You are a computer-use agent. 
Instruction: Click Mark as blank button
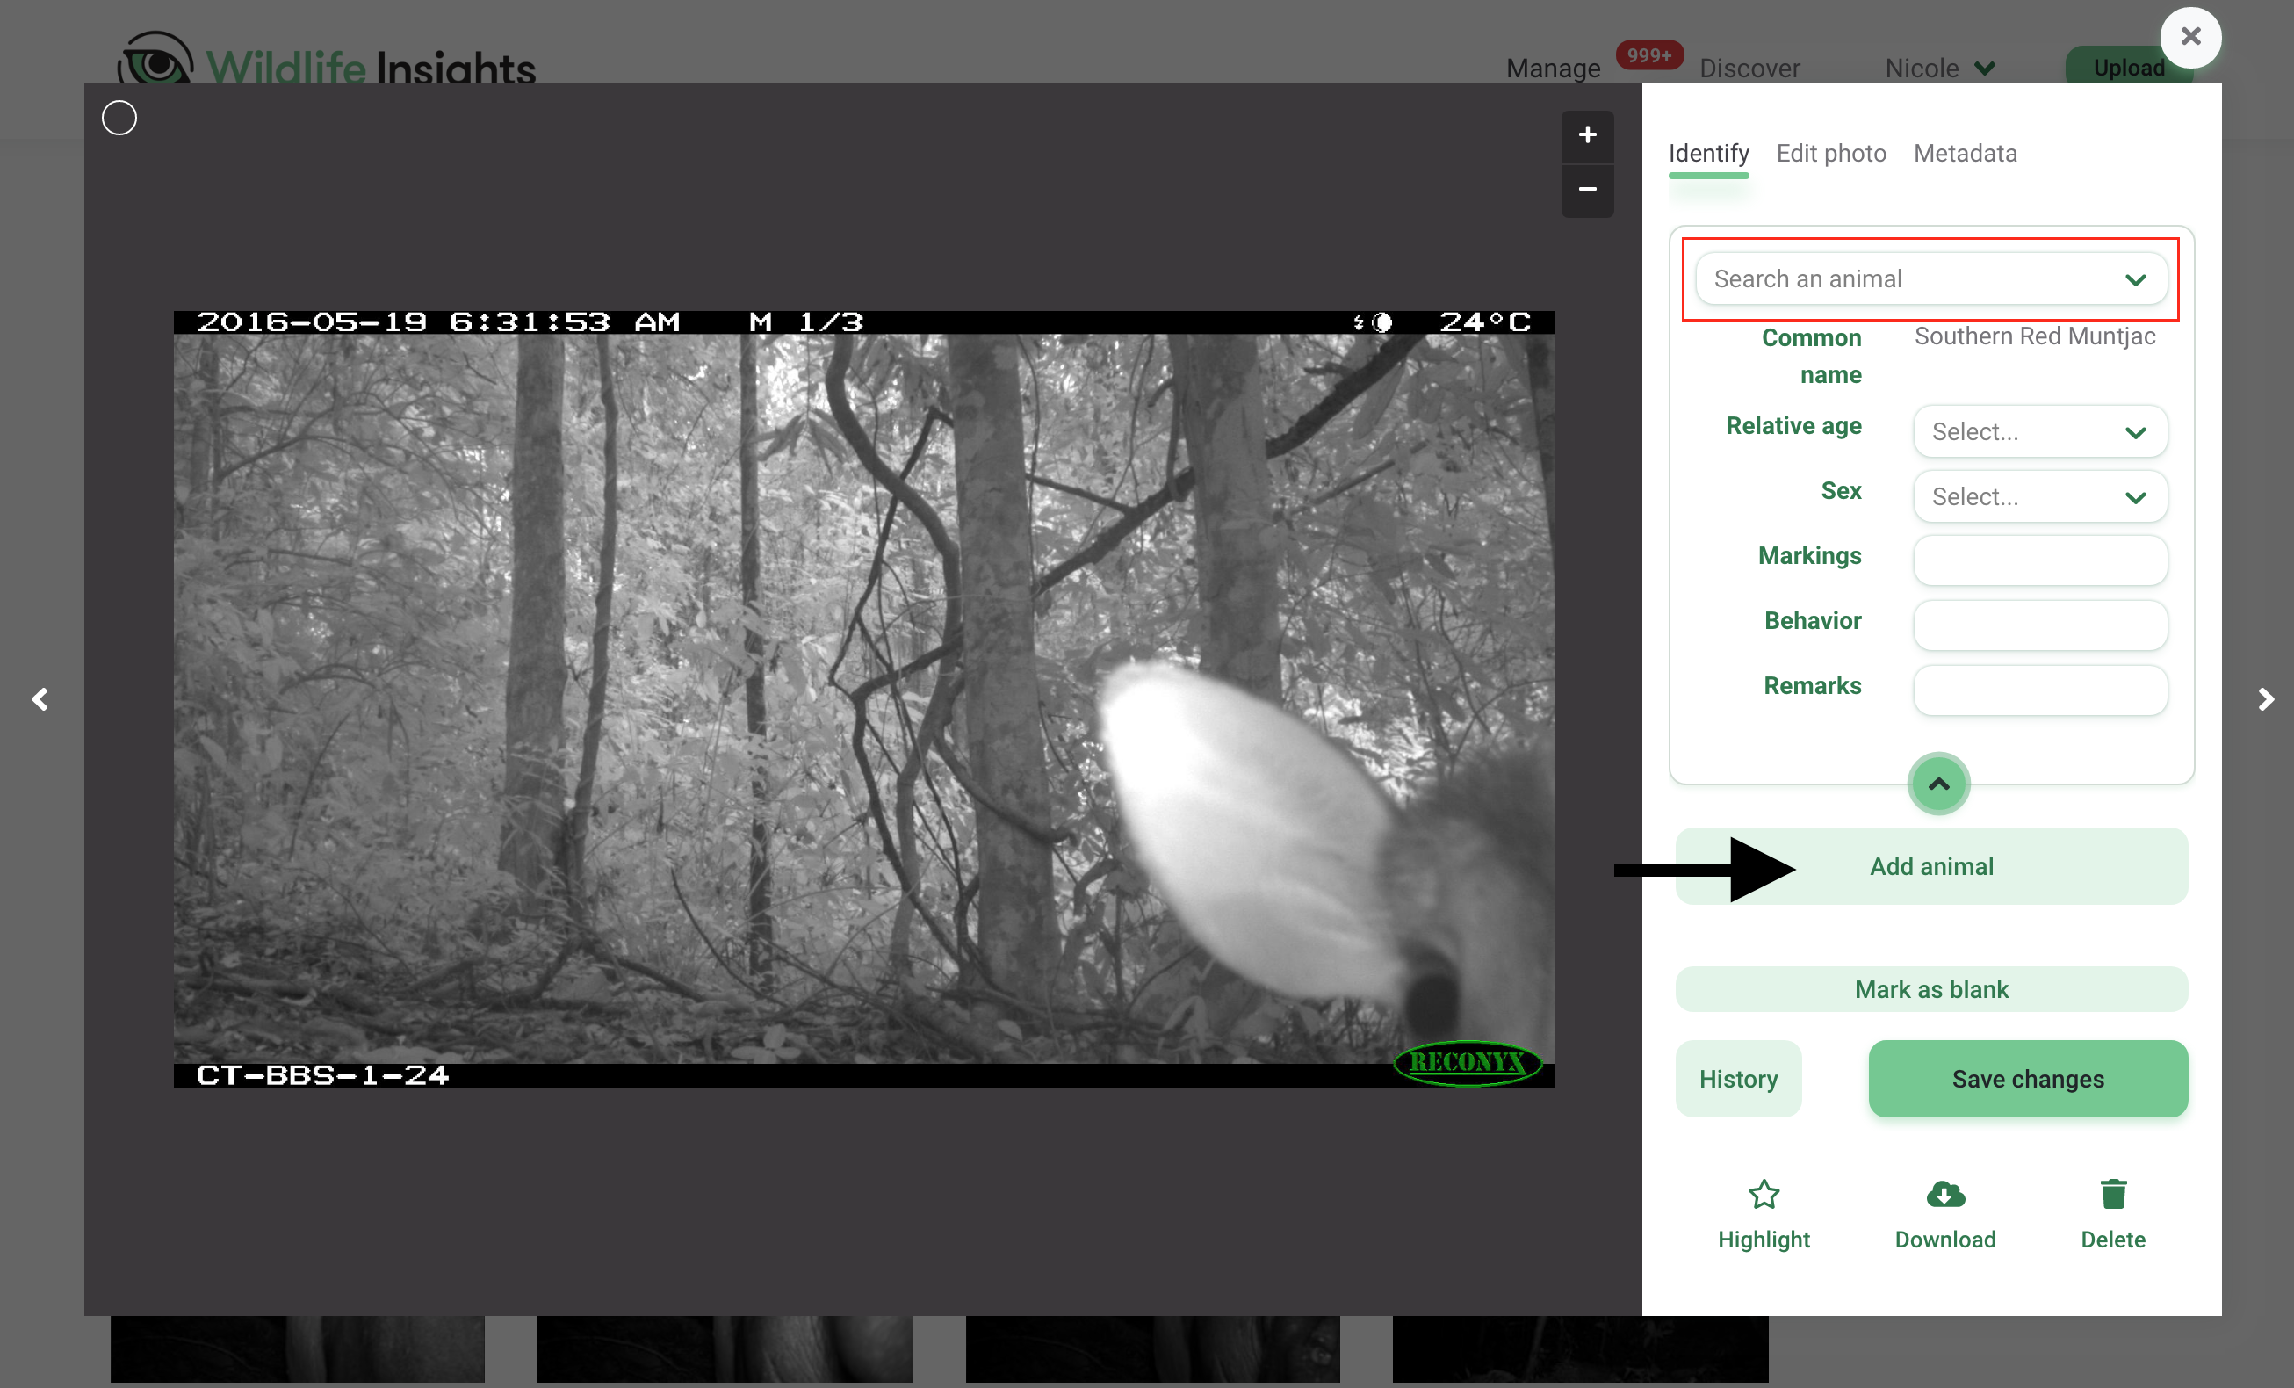(1931, 989)
